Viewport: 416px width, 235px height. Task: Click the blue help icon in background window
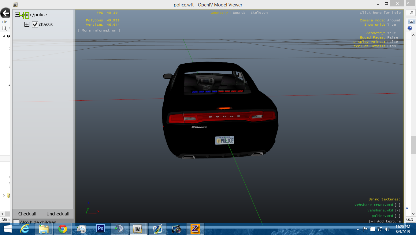pos(410,28)
